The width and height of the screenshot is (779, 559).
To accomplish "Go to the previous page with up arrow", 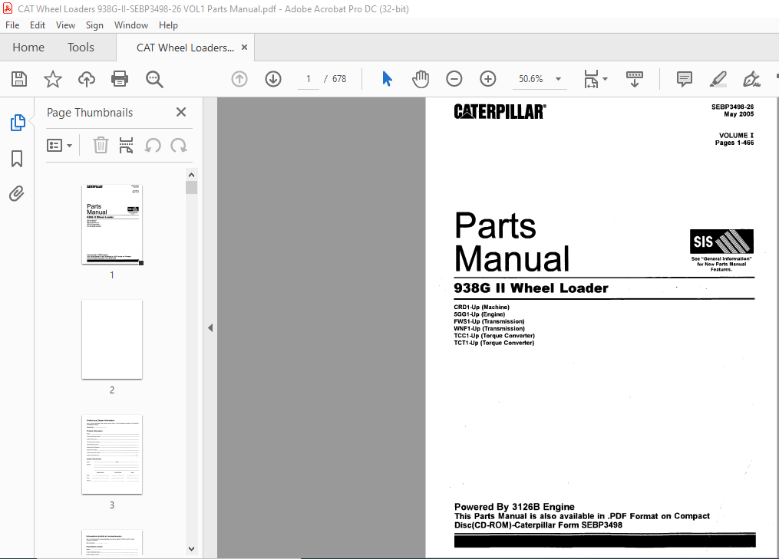I will point(239,79).
